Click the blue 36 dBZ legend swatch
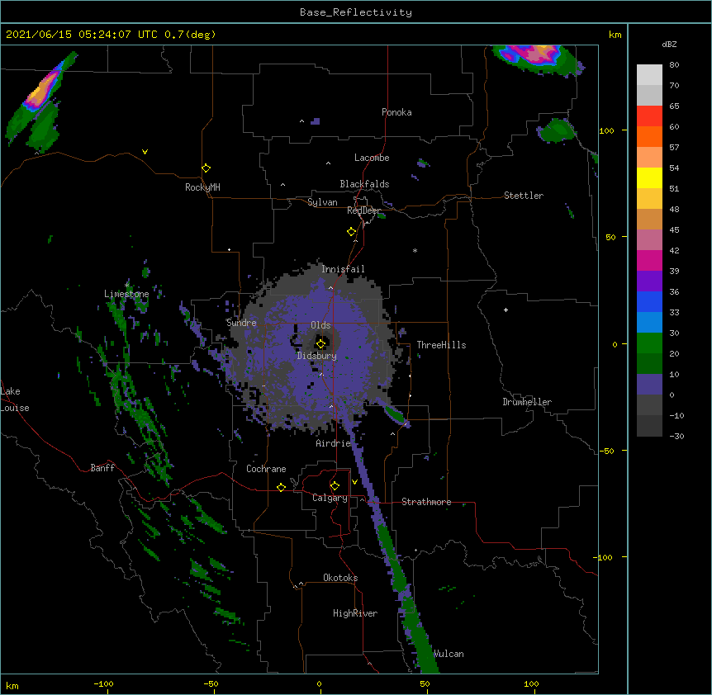 (x=649, y=301)
